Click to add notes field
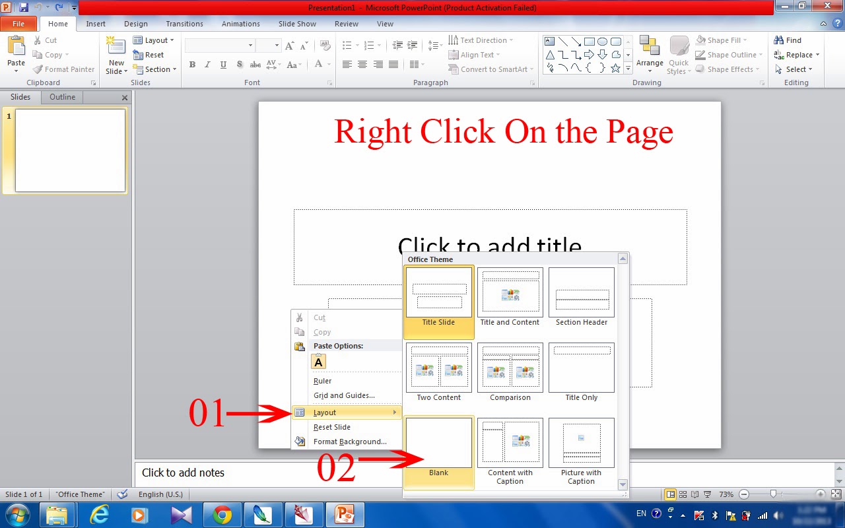 click(485, 473)
